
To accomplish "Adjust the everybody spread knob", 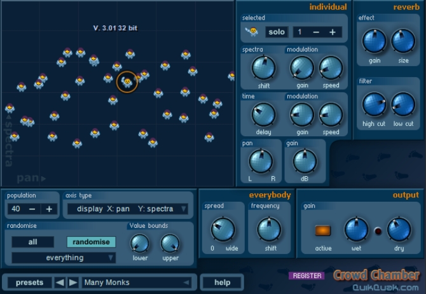I will [223, 229].
